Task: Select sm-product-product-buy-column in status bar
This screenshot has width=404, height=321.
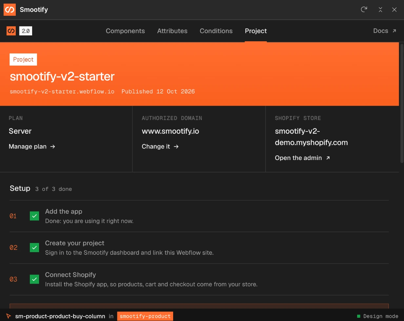Action: point(60,316)
